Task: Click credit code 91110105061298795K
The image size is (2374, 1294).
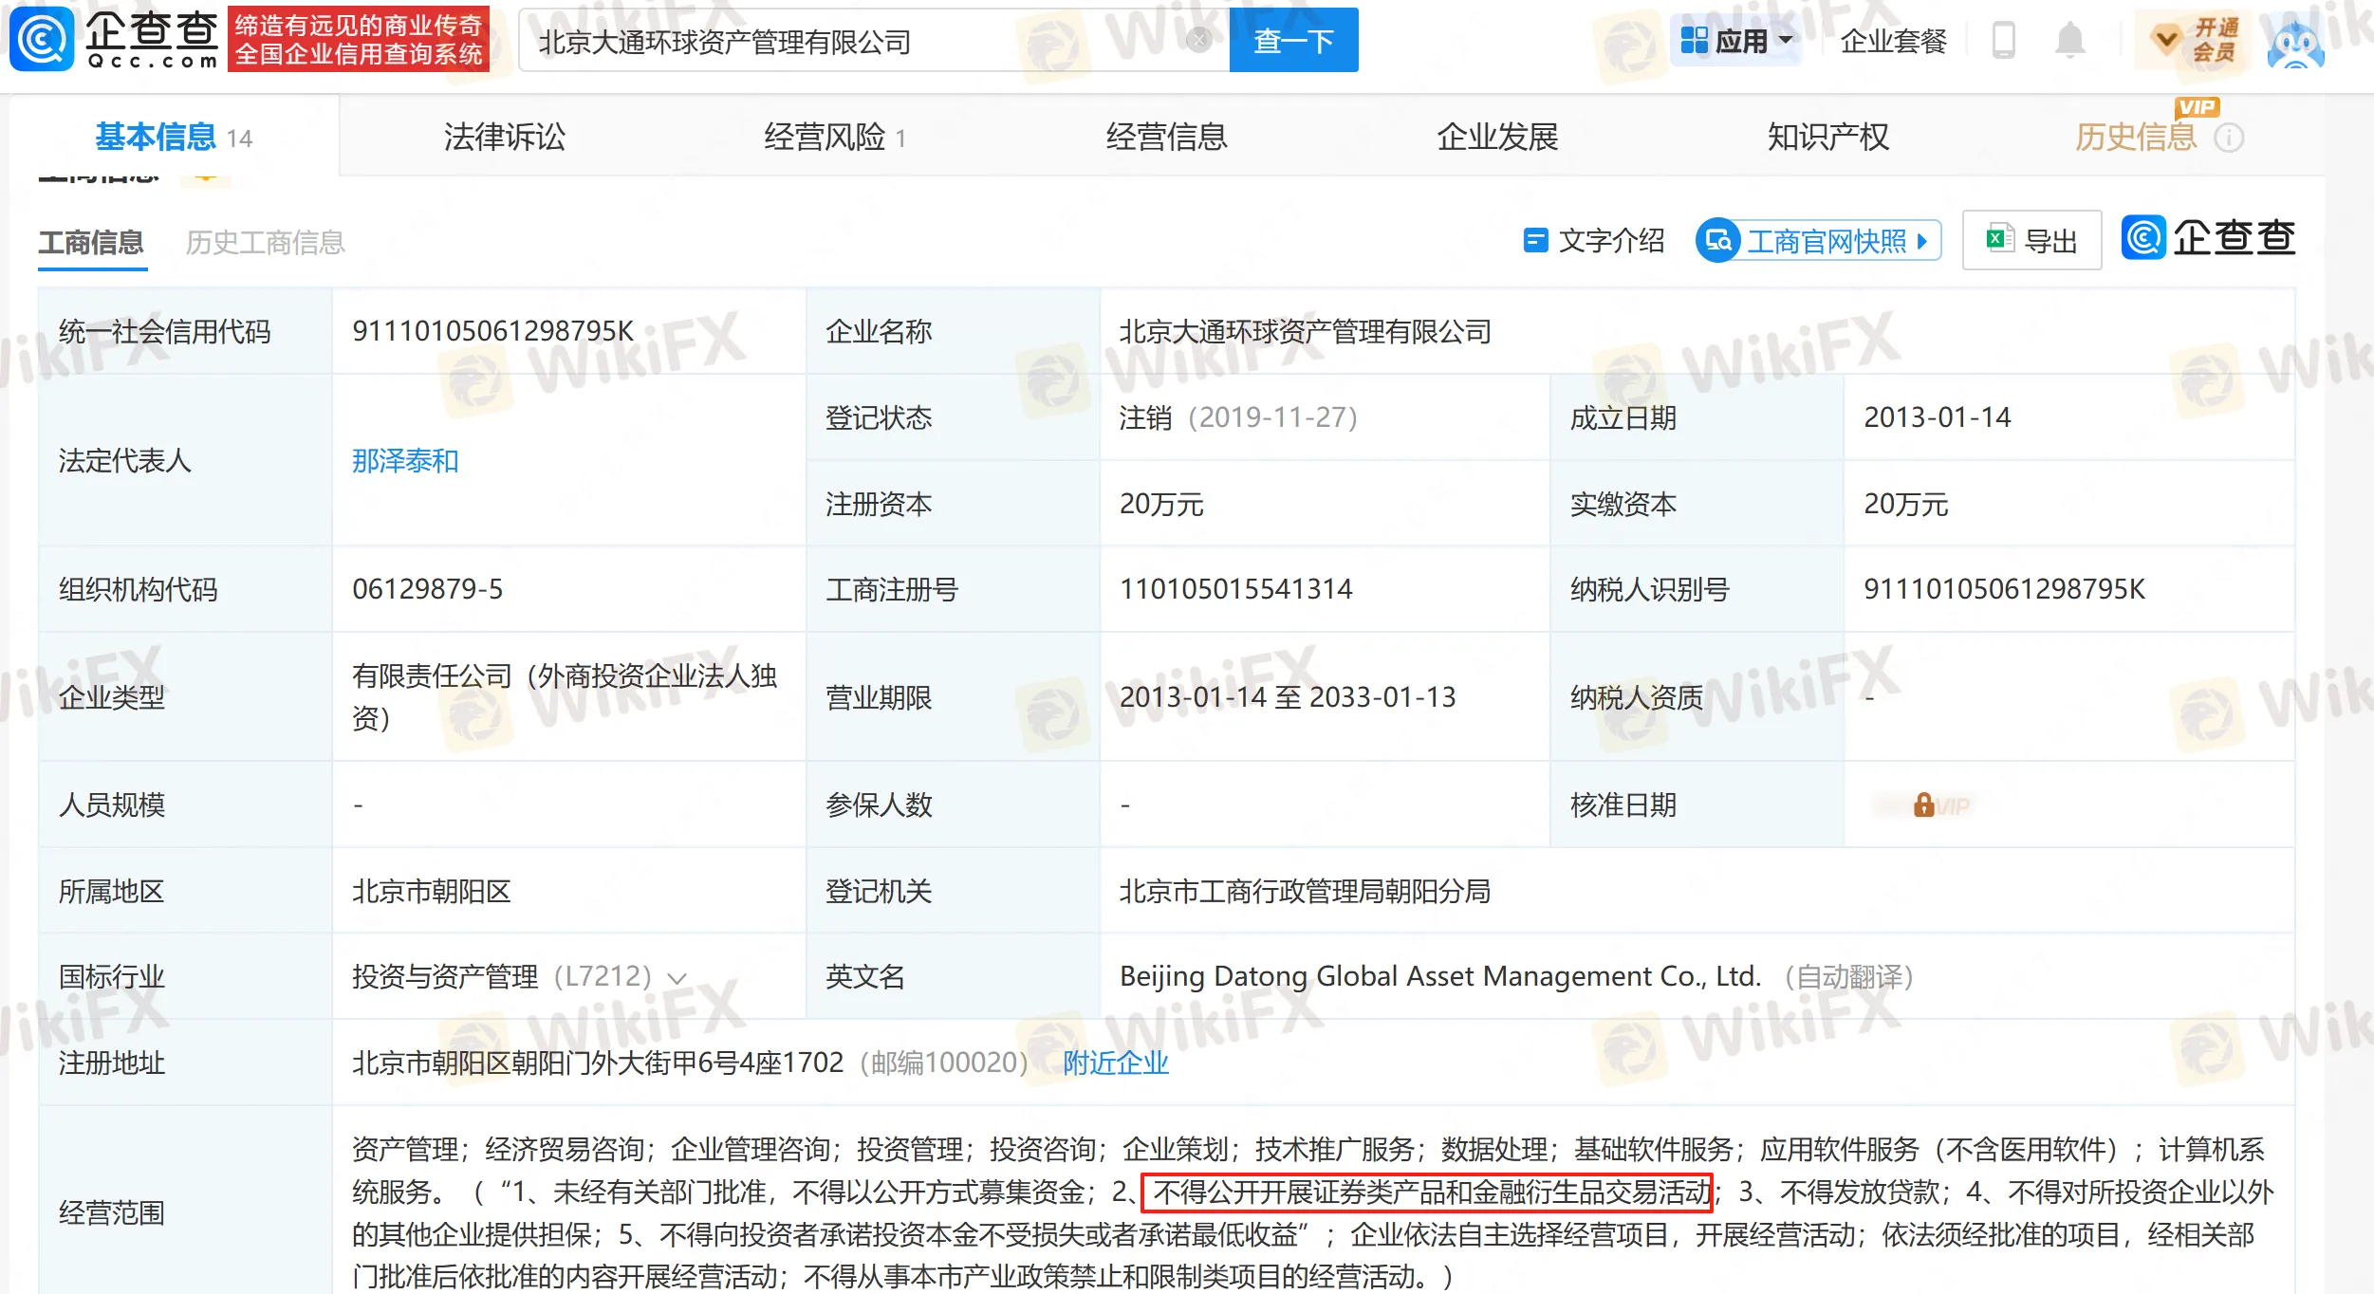Action: [492, 331]
